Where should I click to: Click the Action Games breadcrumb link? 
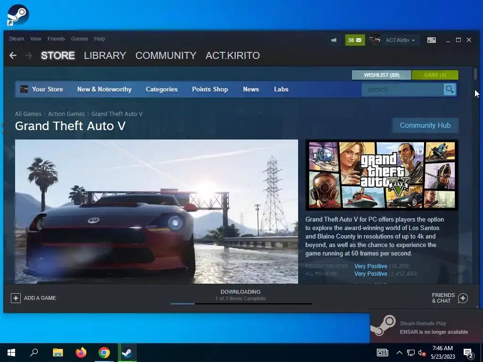click(66, 114)
